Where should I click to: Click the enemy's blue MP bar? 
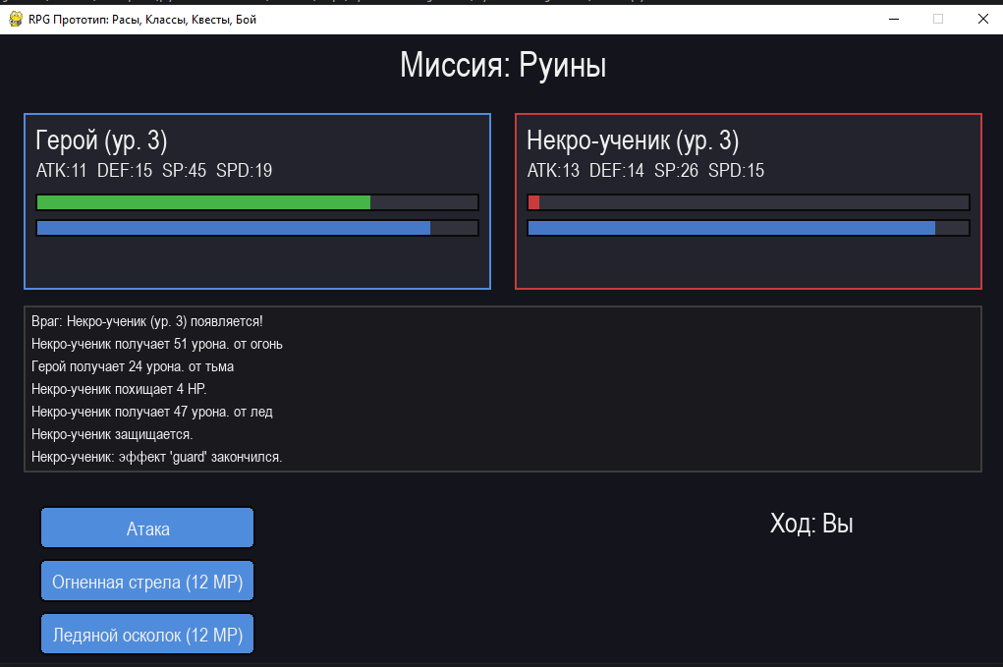coord(727,227)
